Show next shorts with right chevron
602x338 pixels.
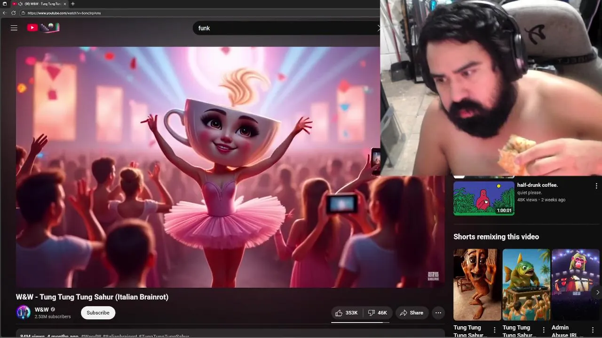pyautogui.click(x=597, y=292)
